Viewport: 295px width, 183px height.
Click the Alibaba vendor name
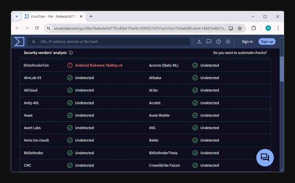pos(155,78)
